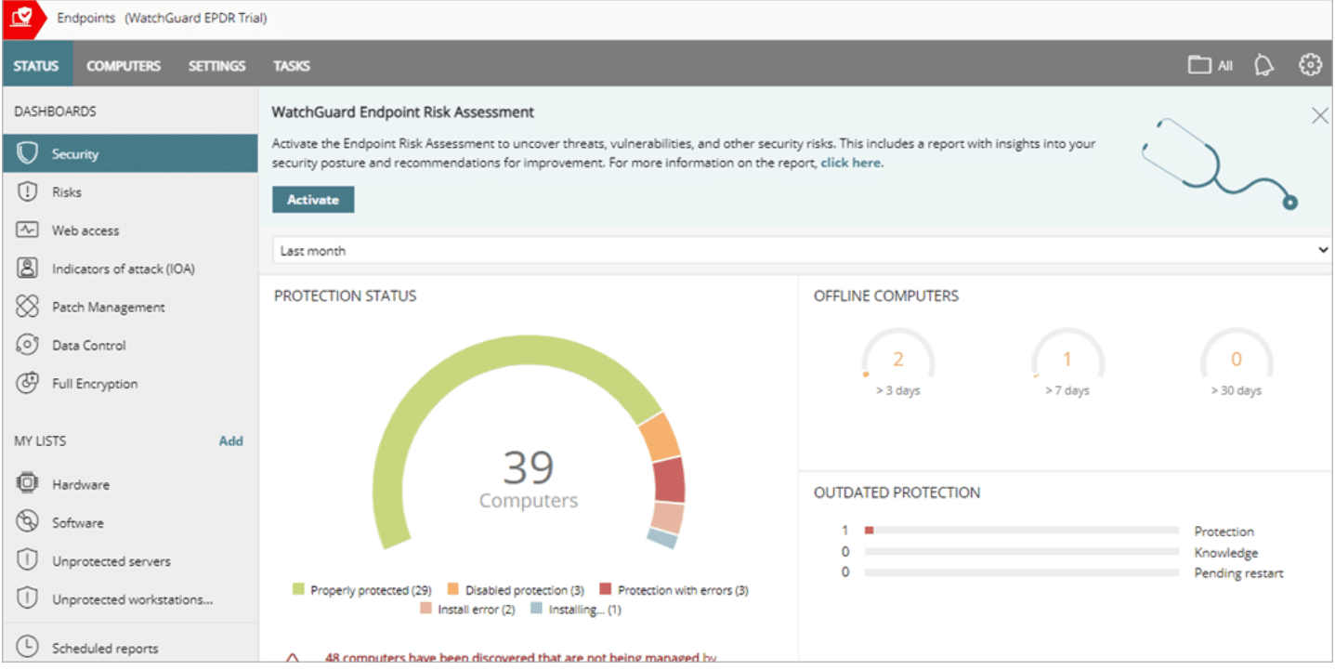
Task: Select the Security dashboard
Action: coord(130,153)
